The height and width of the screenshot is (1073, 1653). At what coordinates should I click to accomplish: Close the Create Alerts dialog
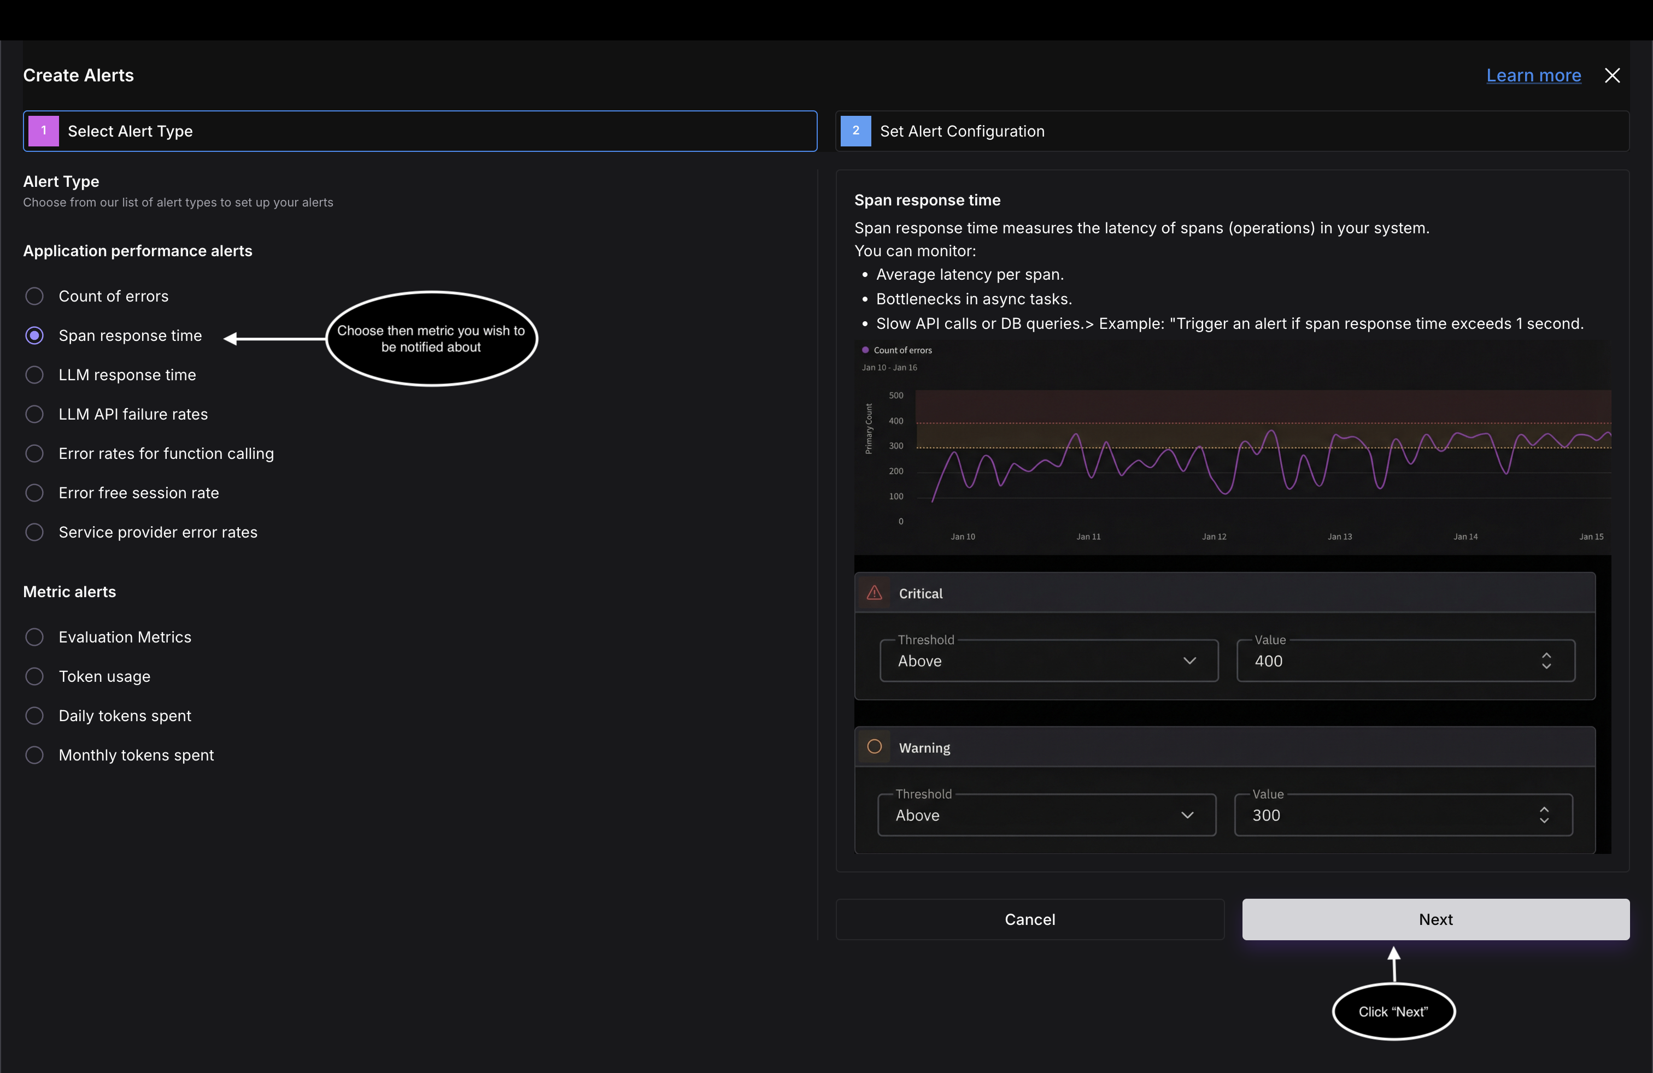pyautogui.click(x=1612, y=75)
